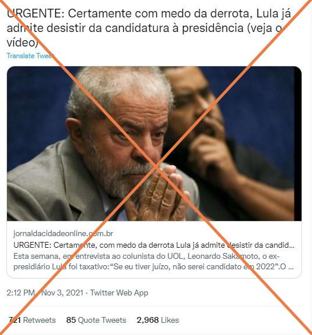The image size is (312, 335).
Task: Click the Translate Tweet link
Action: pos(30,56)
